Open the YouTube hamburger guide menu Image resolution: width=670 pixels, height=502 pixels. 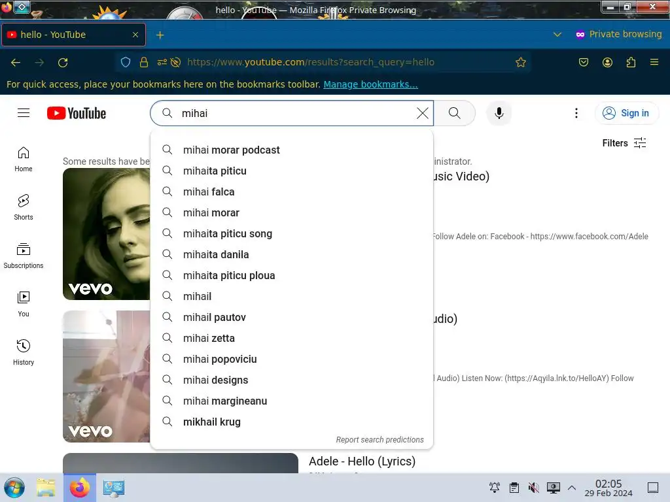pyautogui.click(x=24, y=113)
